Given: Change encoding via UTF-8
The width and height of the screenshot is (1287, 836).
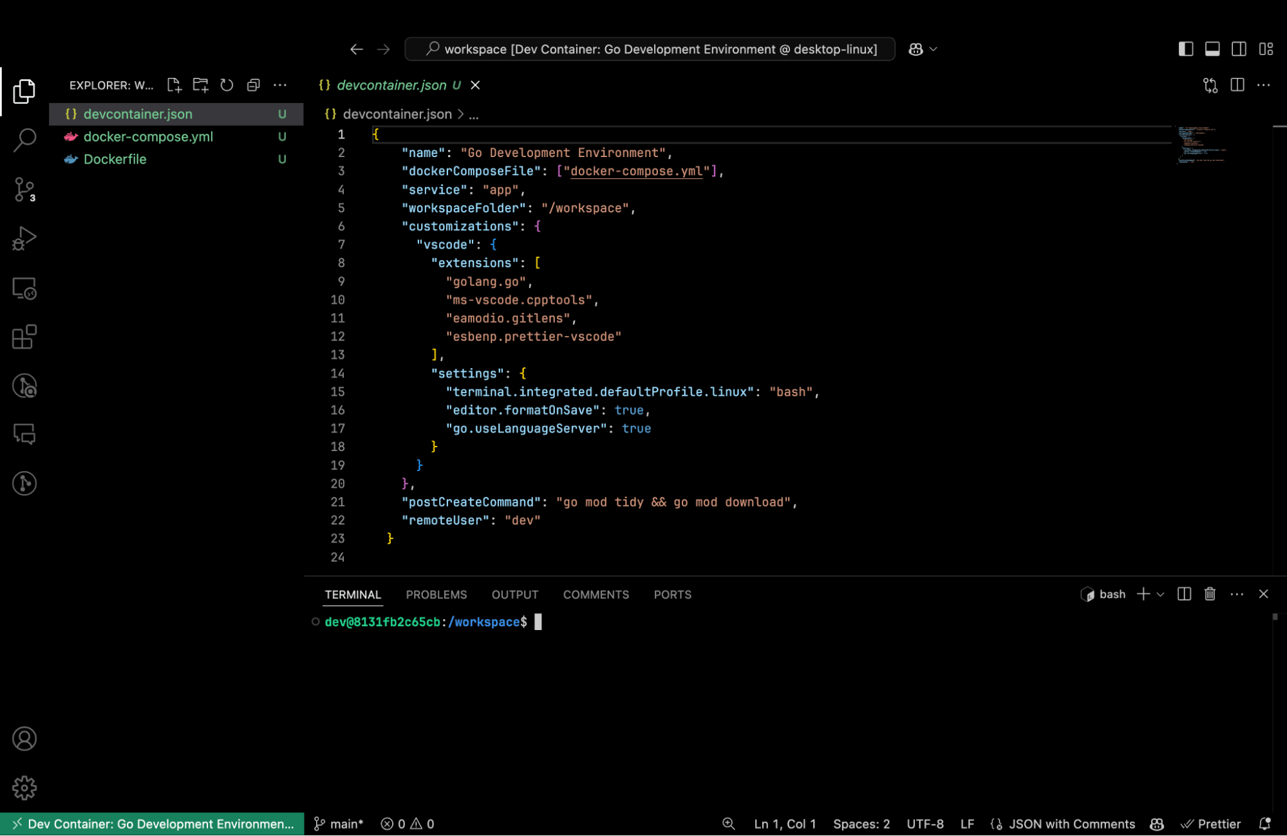Looking at the screenshot, I should click(925, 824).
